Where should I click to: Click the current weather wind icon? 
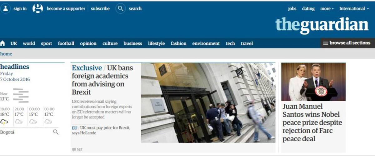pyautogui.click(x=21, y=95)
